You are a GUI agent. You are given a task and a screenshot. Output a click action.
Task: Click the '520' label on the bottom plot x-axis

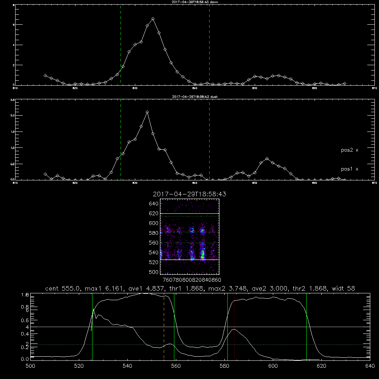pos(79,366)
